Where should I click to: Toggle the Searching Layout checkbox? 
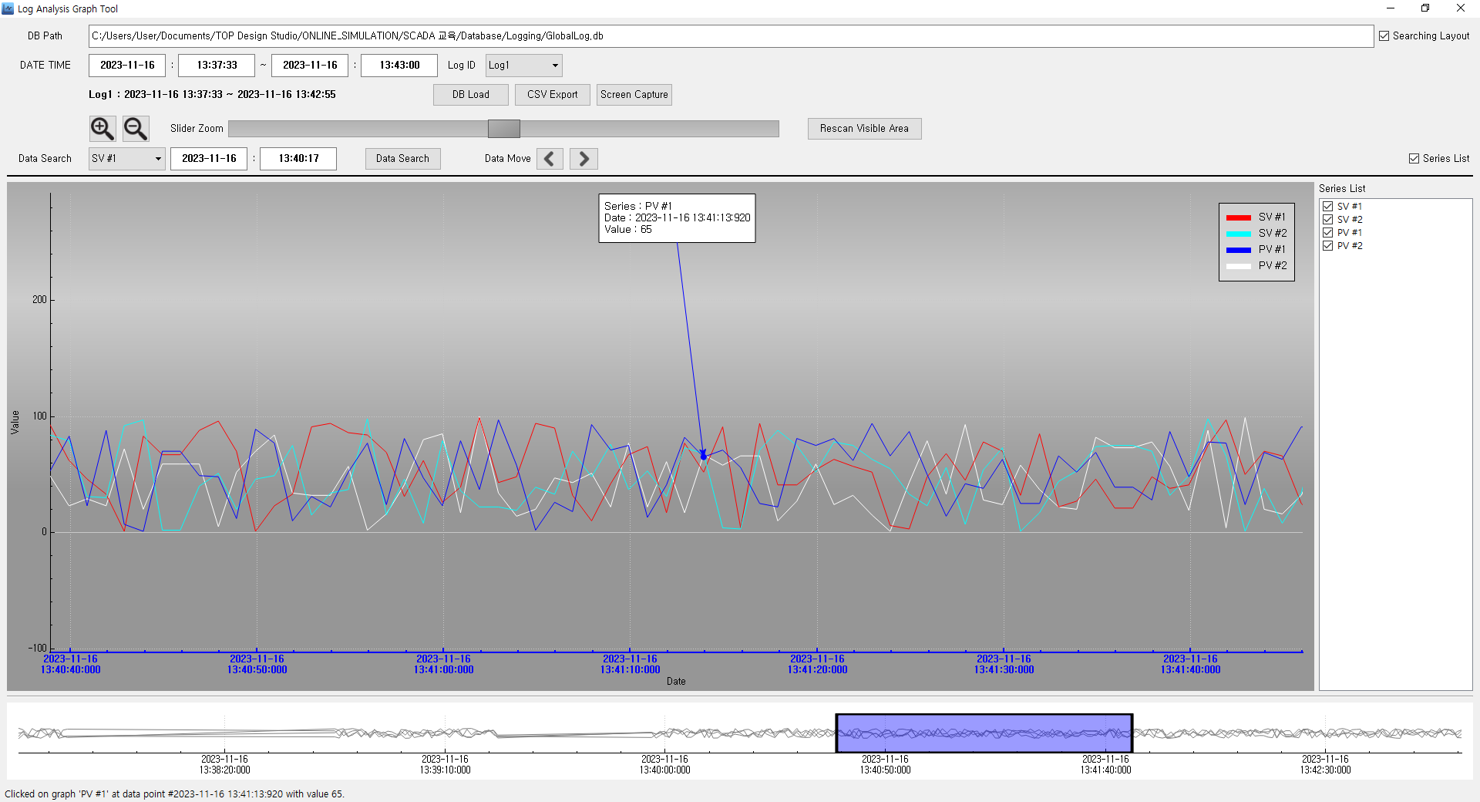(x=1384, y=36)
